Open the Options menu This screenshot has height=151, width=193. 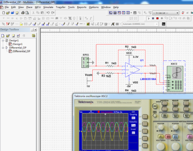pos(94,7)
